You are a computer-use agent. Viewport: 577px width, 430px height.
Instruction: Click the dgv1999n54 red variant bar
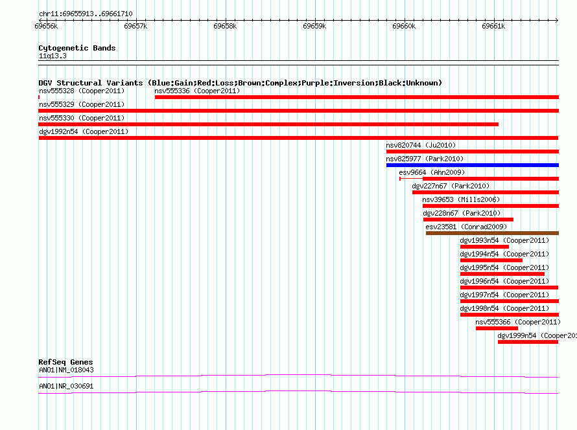[x=528, y=342]
